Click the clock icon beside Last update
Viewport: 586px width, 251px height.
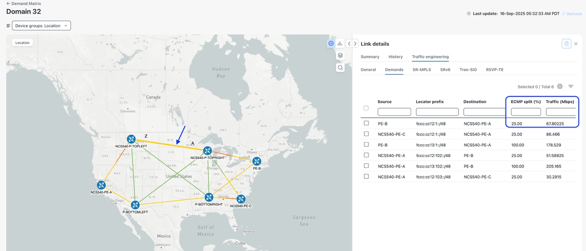point(468,13)
